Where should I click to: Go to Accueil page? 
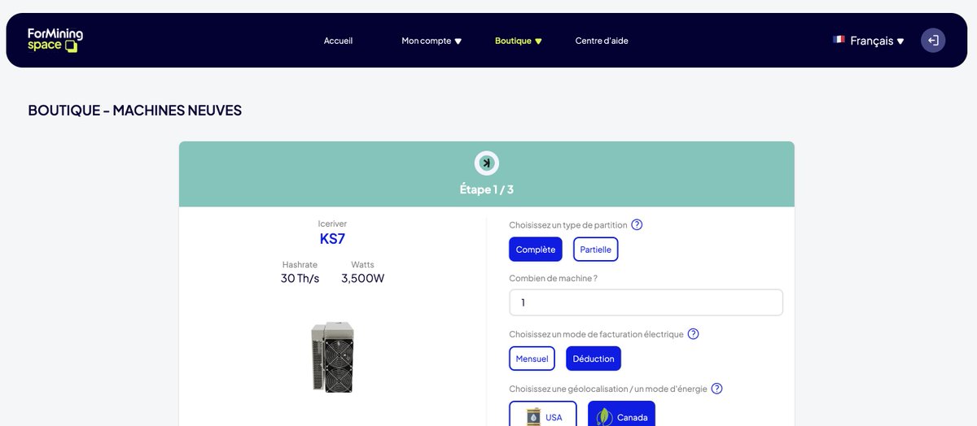(338, 41)
